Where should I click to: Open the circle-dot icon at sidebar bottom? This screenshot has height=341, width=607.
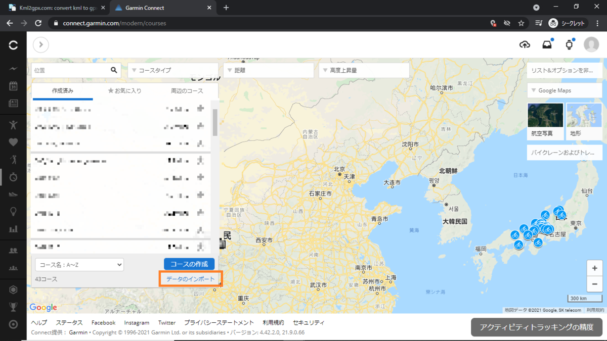click(x=14, y=324)
